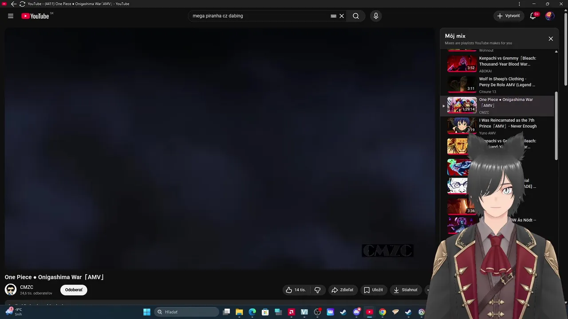Download the video with Stiahnuť
Image resolution: width=568 pixels, height=319 pixels.
pos(406,290)
